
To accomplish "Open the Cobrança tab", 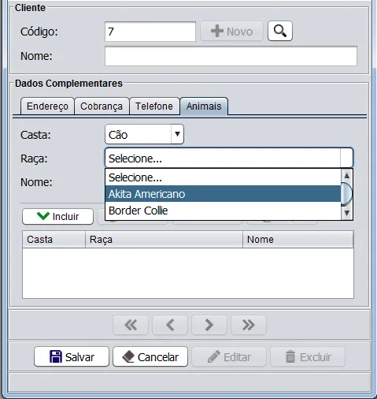I will [102, 106].
